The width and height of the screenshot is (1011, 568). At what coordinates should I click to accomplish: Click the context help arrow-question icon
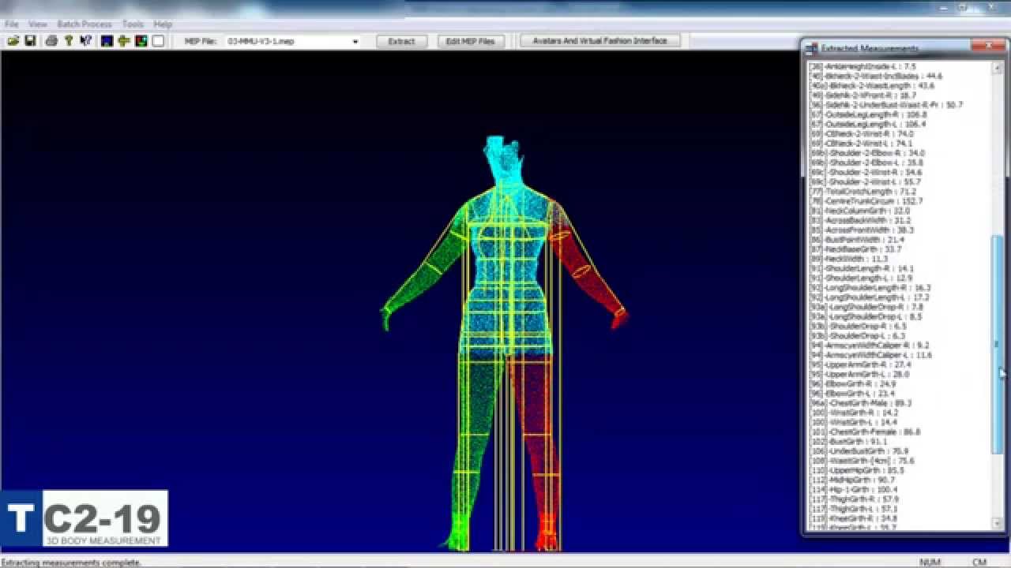tap(86, 41)
